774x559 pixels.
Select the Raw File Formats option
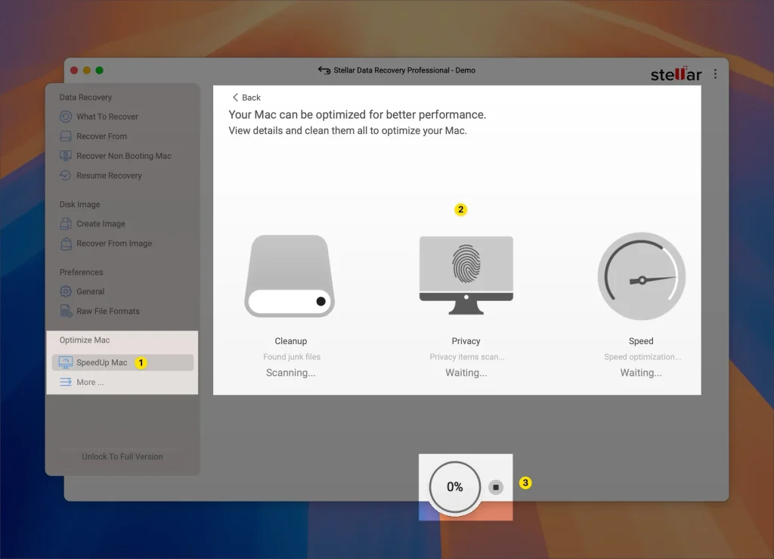point(107,311)
